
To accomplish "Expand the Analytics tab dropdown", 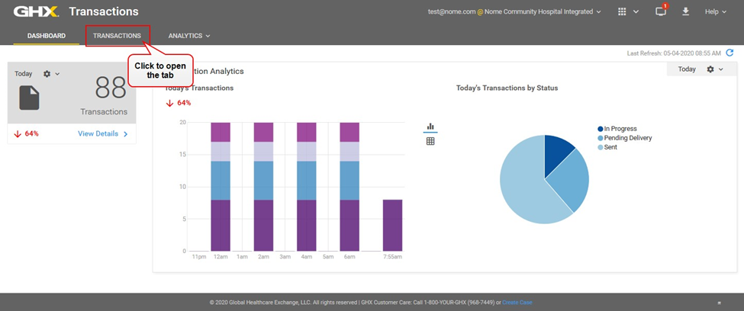I will click(x=188, y=36).
